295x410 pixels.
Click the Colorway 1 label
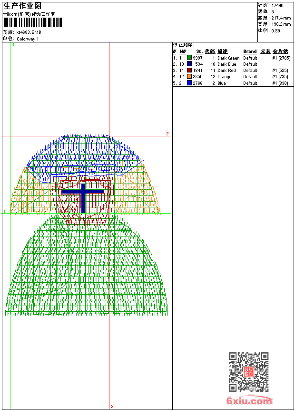28,39
